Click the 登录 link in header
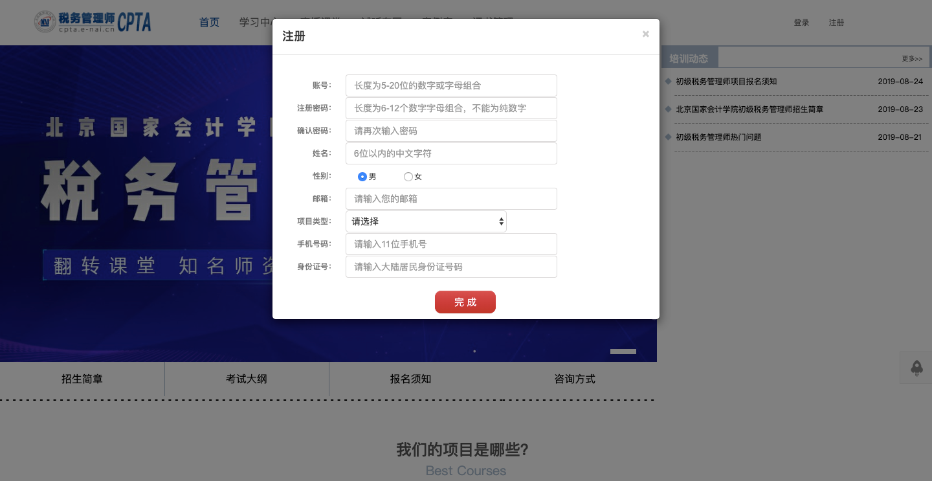932x481 pixels. (801, 23)
